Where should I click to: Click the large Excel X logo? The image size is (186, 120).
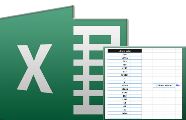pos(35,69)
